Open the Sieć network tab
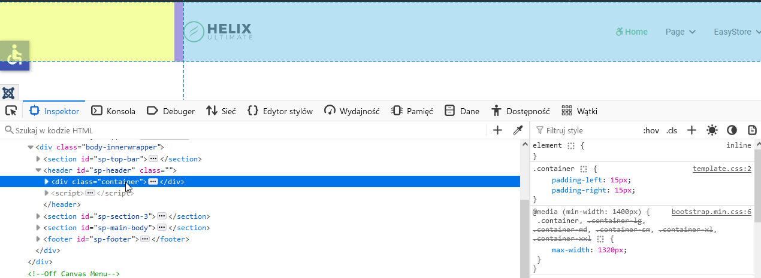This screenshot has width=761, height=278. click(x=221, y=111)
